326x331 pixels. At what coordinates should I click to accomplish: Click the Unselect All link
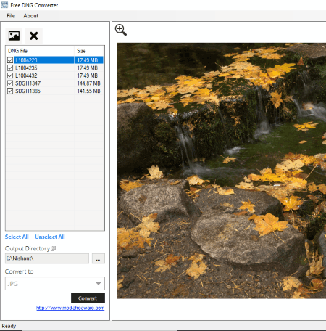[50, 237]
